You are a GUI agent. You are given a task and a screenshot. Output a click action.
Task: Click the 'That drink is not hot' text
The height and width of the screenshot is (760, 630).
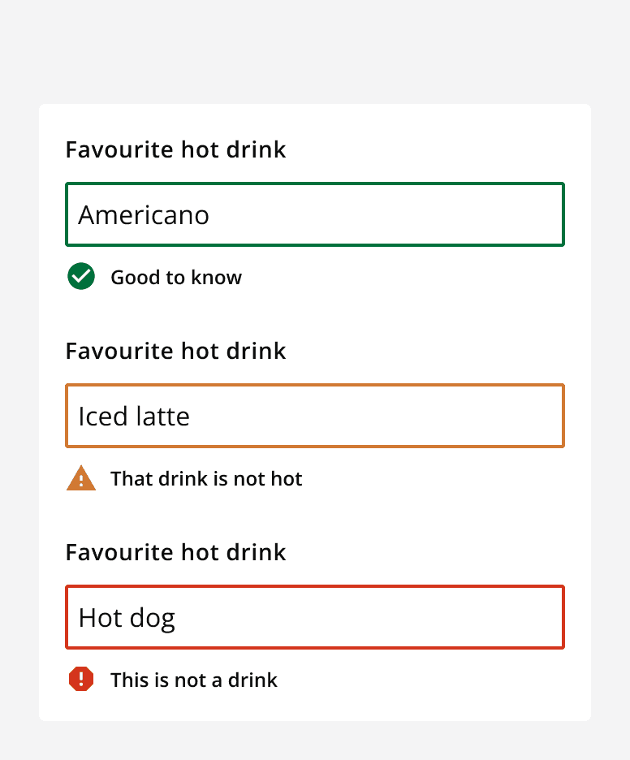(206, 479)
